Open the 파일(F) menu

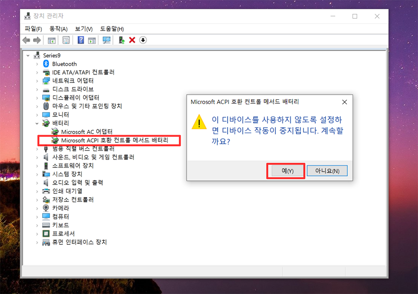click(x=33, y=29)
